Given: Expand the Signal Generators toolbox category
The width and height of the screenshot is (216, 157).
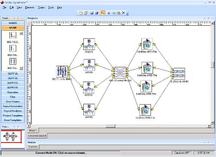Looking at the screenshot, I should click(12, 106).
